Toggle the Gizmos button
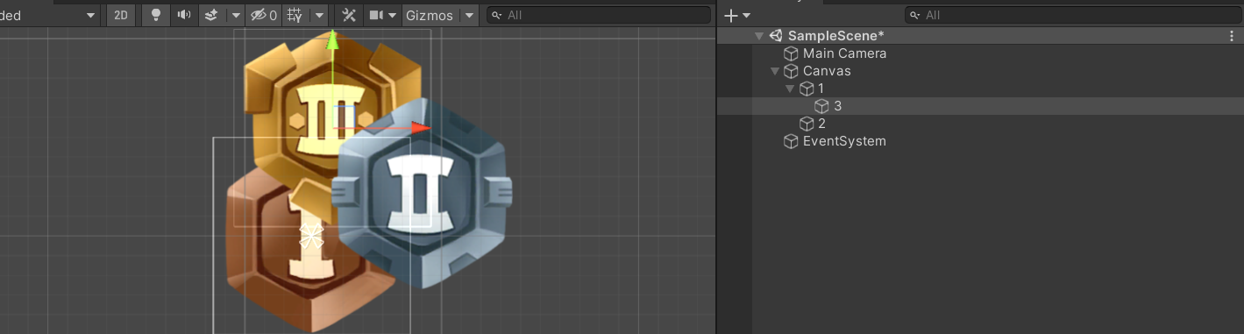This screenshot has height=334, width=1244. click(430, 15)
